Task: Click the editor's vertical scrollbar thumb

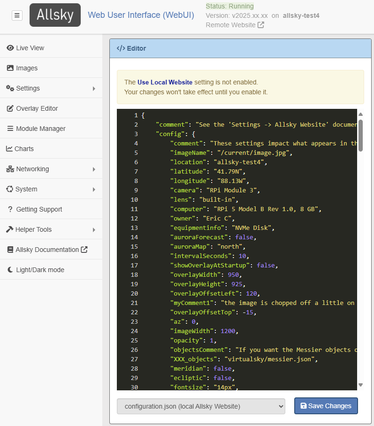Action: [x=360, y=135]
